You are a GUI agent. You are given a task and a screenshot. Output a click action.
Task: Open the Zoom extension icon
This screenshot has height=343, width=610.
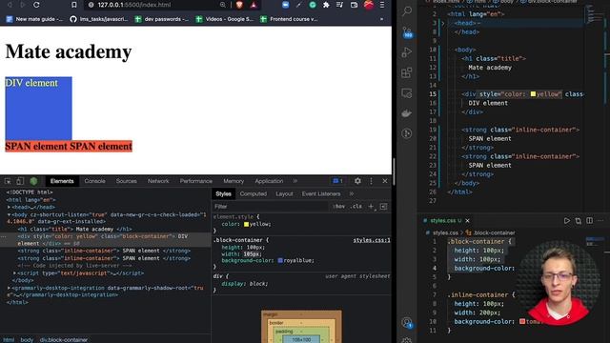click(x=285, y=5)
